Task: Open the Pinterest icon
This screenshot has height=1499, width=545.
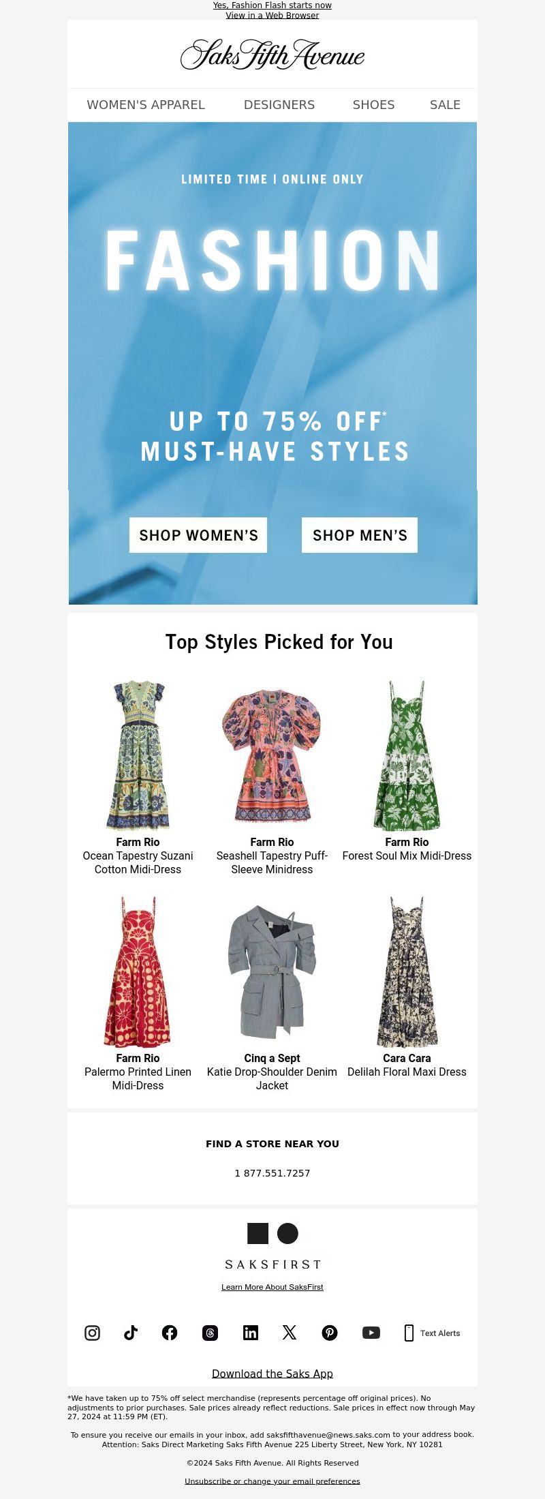Action: 330,1333
